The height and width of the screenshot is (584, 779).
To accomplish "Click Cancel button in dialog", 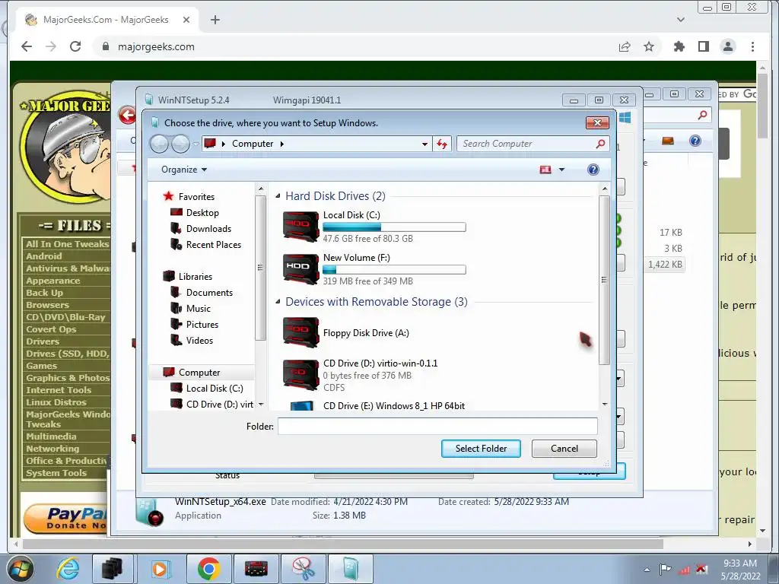I will [x=564, y=449].
